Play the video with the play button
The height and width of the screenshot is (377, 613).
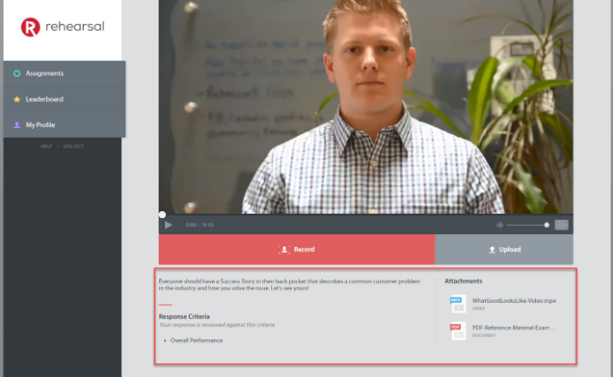tap(169, 225)
